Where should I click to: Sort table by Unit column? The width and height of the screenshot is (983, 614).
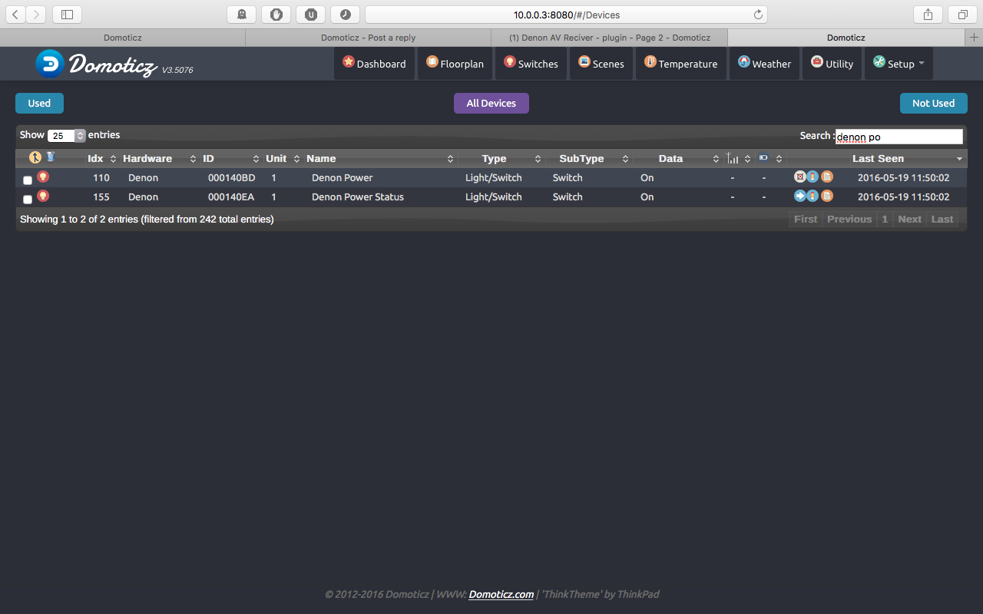click(x=283, y=158)
